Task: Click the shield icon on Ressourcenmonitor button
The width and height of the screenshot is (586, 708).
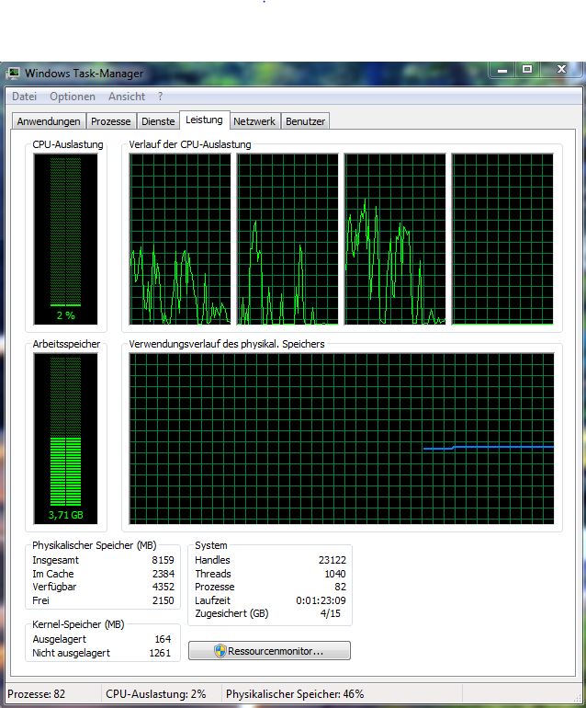Action: click(x=220, y=651)
